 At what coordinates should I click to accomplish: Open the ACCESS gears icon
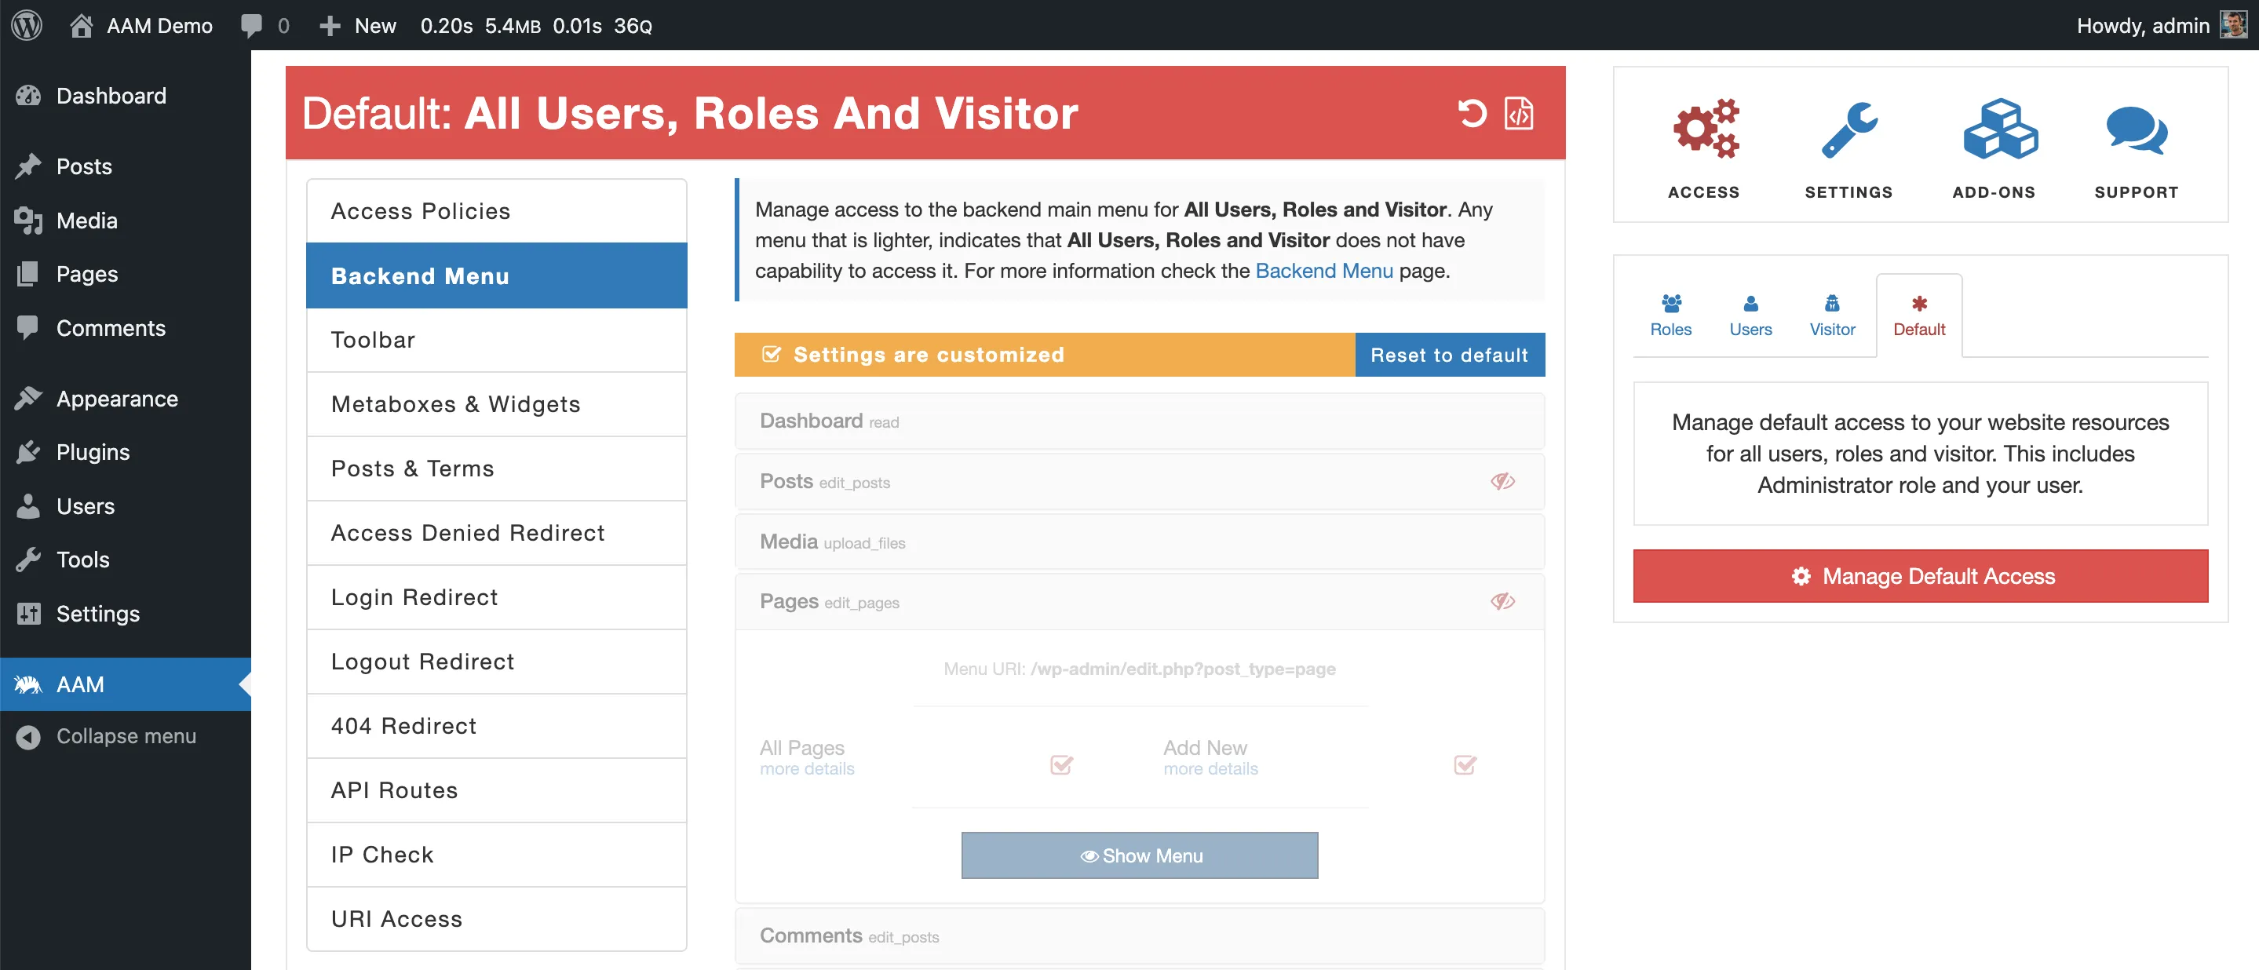(x=1704, y=128)
